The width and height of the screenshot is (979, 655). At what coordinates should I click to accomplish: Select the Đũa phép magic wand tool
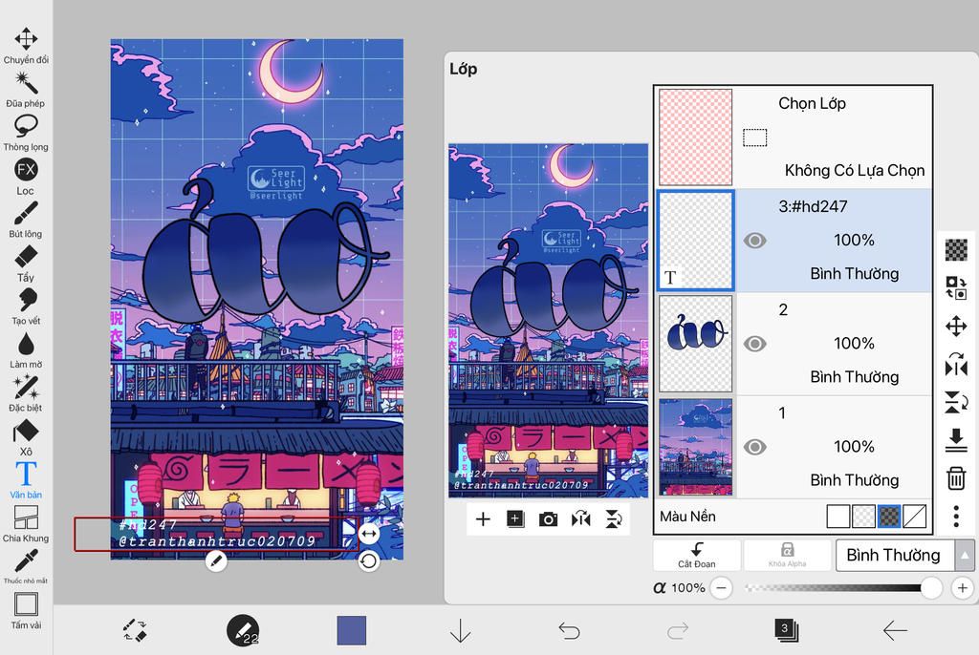[x=26, y=89]
